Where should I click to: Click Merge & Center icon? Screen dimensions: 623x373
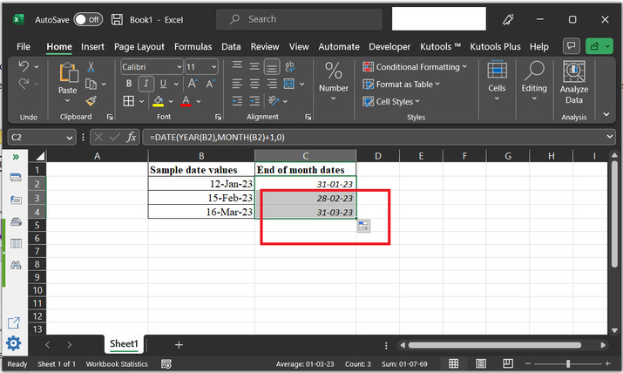(289, 84)
